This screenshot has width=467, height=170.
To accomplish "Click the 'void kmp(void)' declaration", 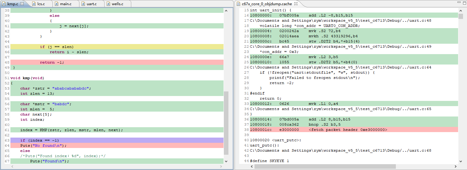I will click(27, 78).
